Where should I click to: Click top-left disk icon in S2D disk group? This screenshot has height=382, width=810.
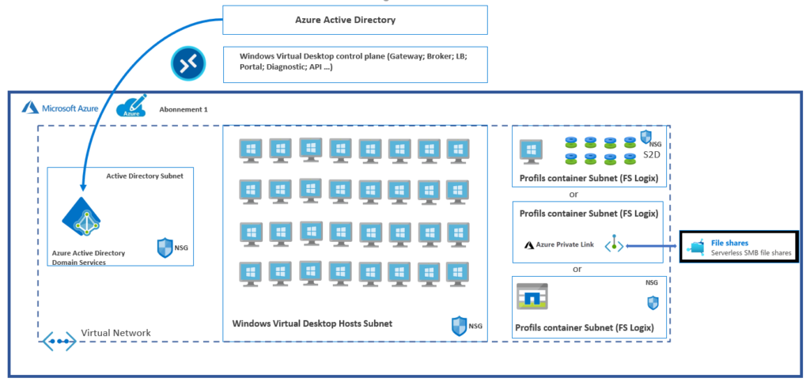tap(570, 142)
